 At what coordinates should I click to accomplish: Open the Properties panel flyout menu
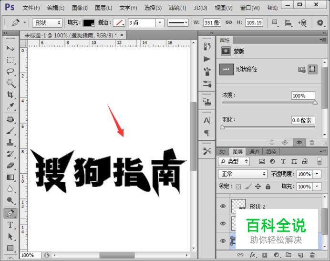323,40
